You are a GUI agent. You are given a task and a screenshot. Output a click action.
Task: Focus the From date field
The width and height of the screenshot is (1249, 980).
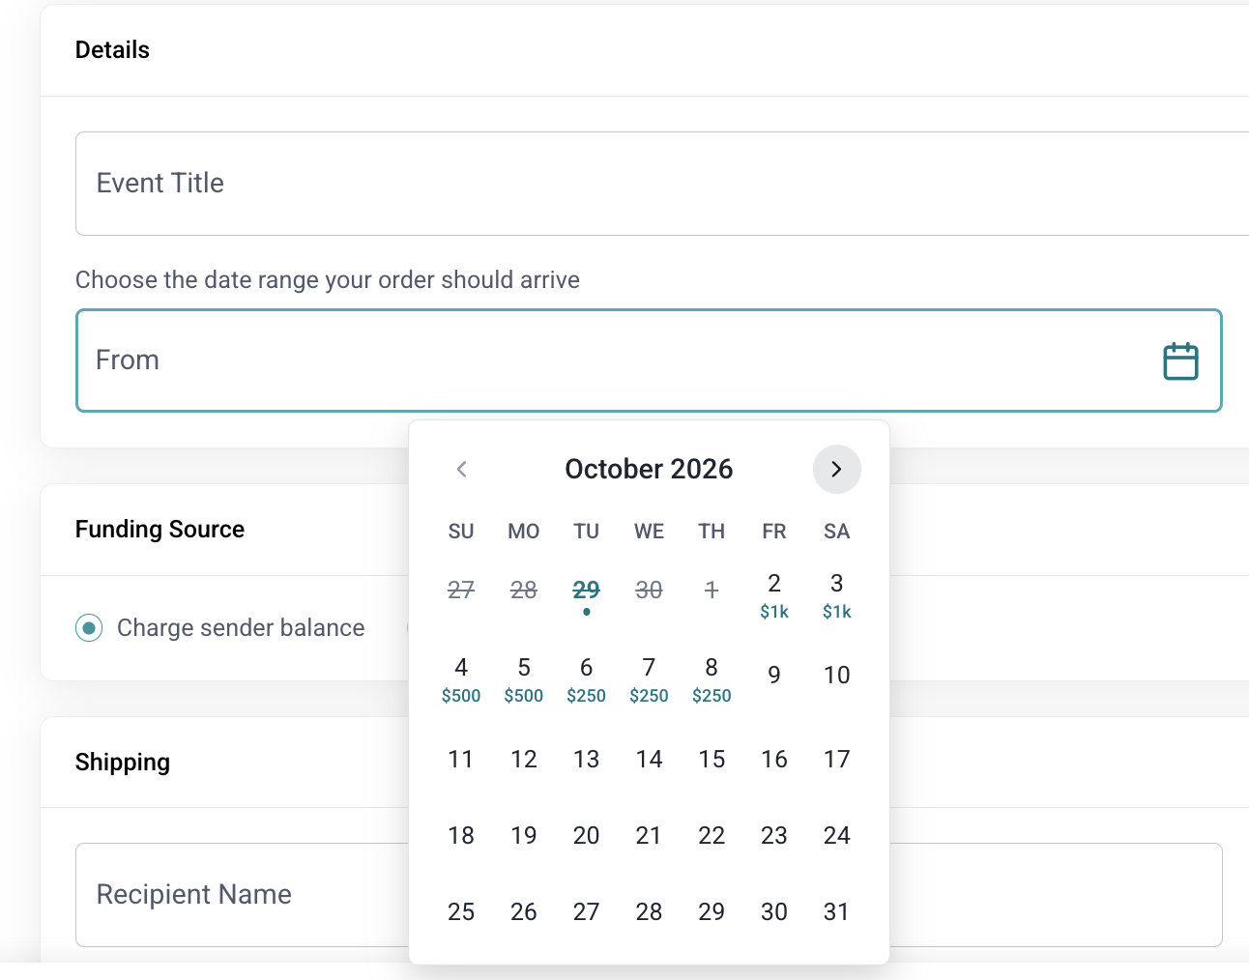pyautogui.click(x=649, y=360)
